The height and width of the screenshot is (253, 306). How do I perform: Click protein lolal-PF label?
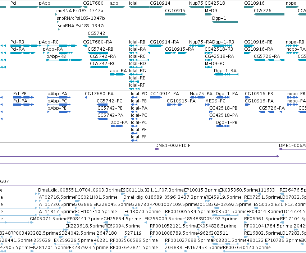[138, 137]
